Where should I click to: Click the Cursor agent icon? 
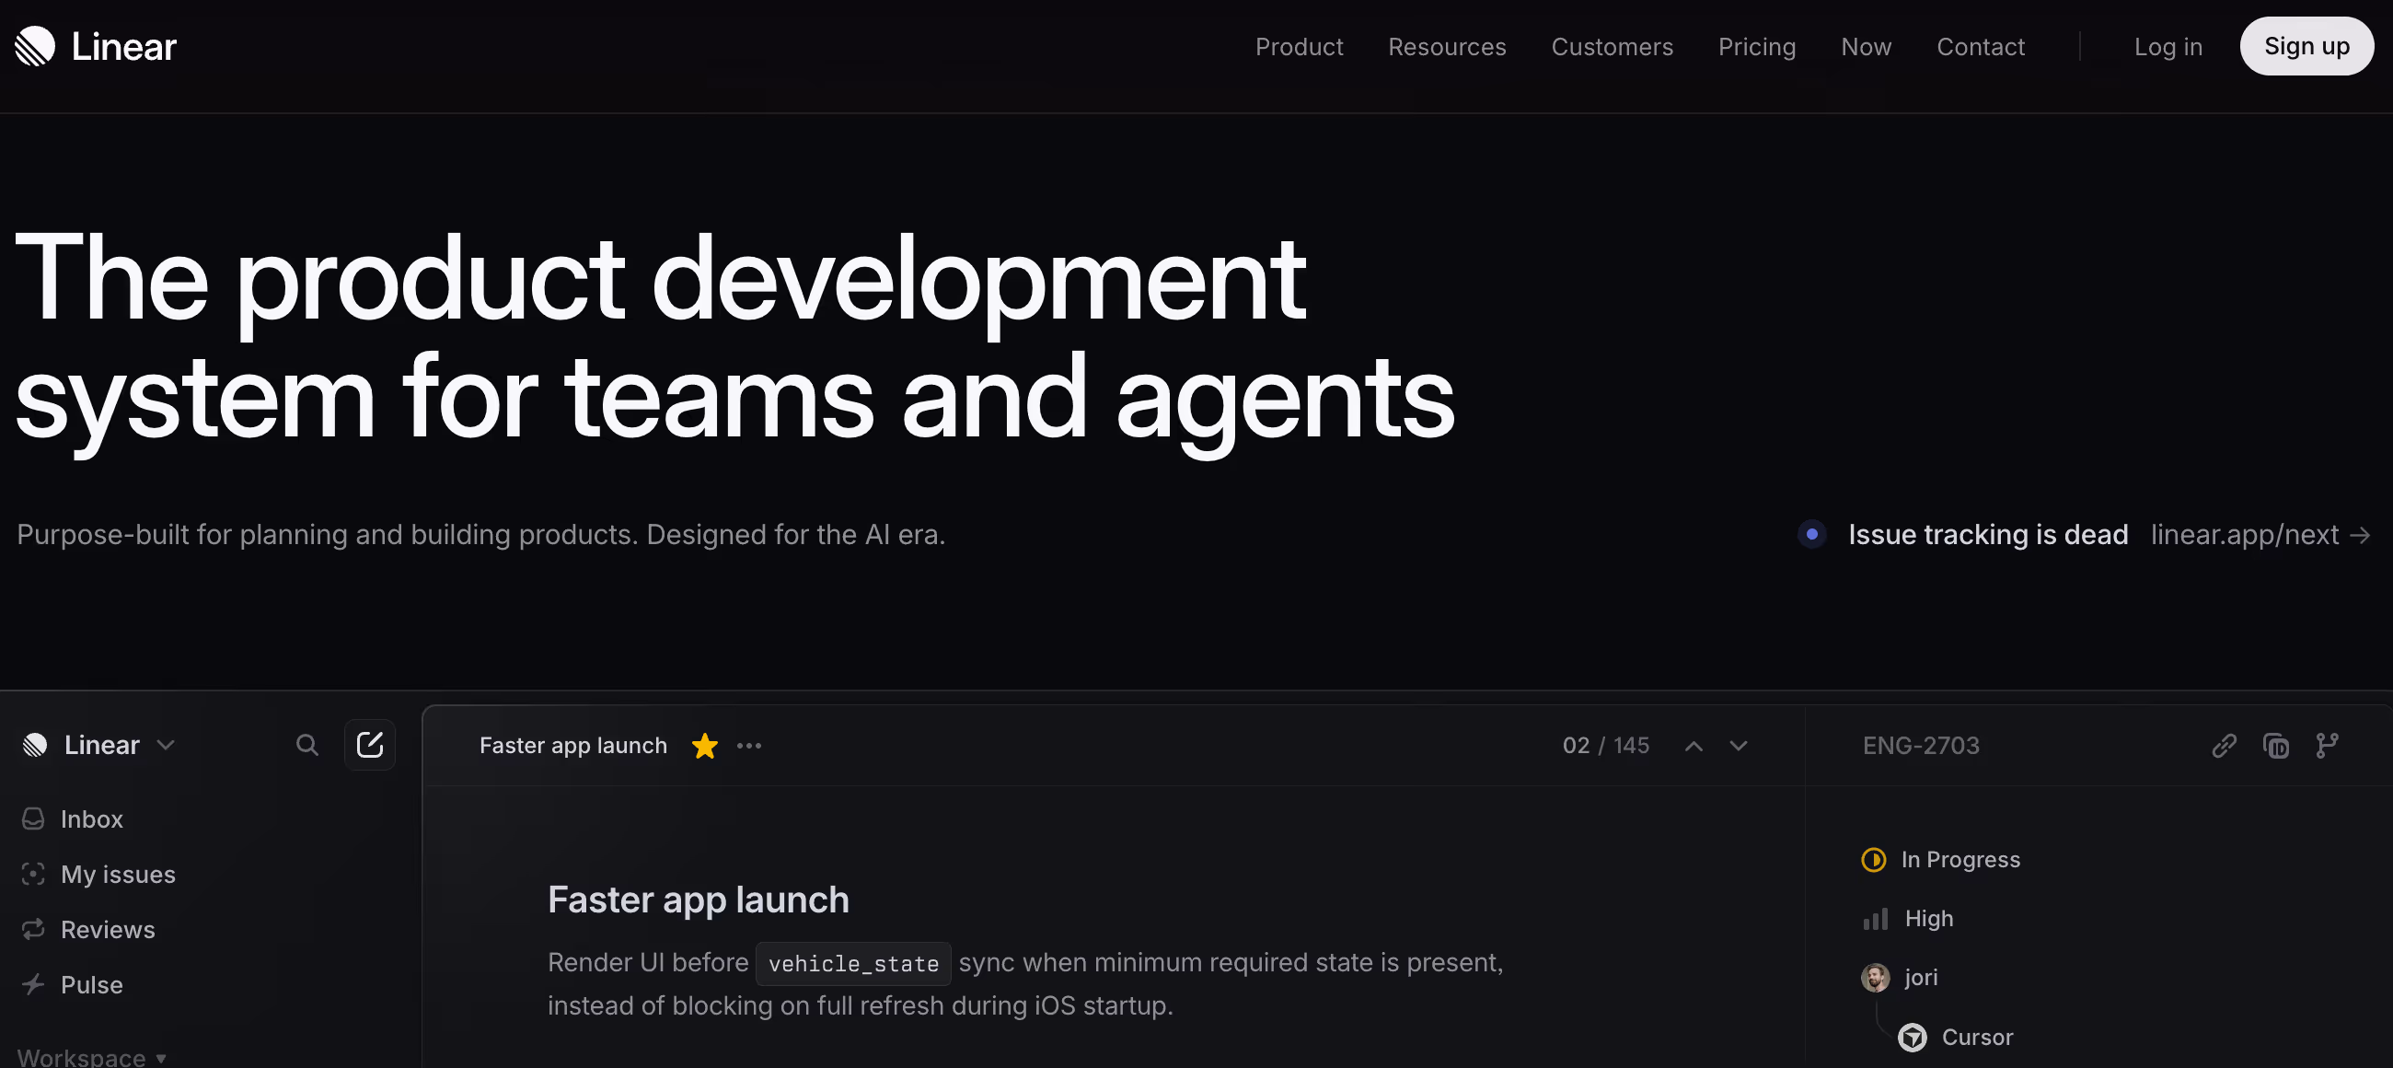click(x=1912, y=1037)
